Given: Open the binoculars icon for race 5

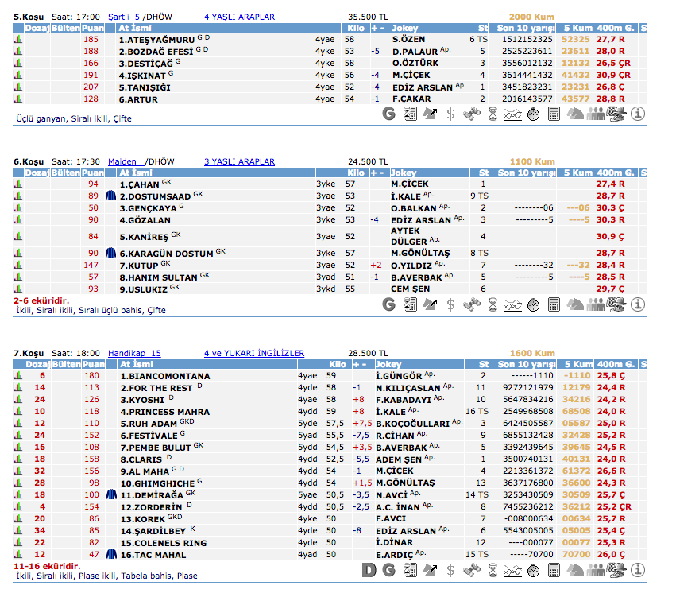Looking at the screenshot, I should [x=472, y=114].
